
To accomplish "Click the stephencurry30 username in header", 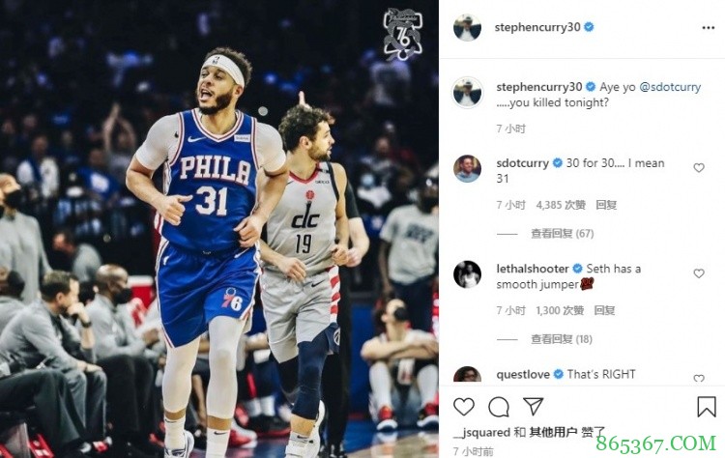I will coord(537,27).
